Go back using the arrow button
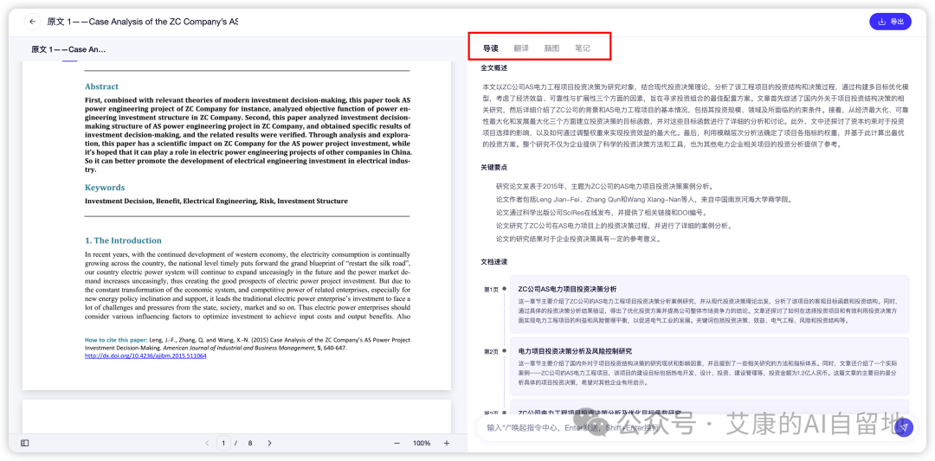Image resolution: width=935 pixels, height=461 pixels. coord(32,22)
